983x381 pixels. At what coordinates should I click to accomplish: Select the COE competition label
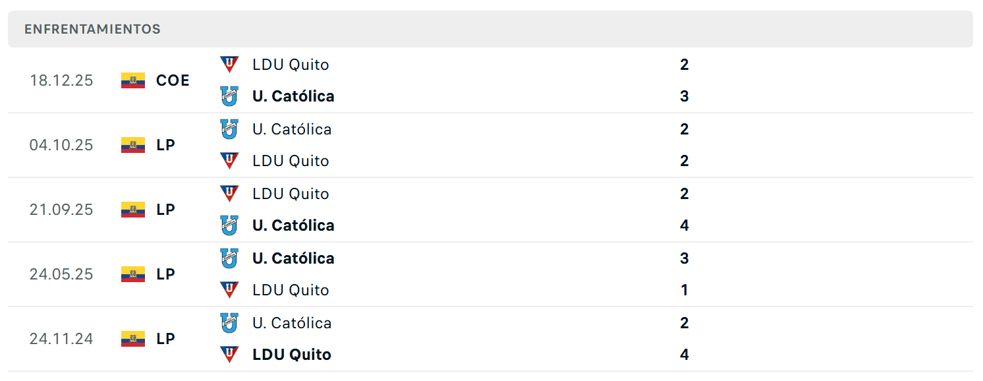pyautogui.click(x=173, y=80)
